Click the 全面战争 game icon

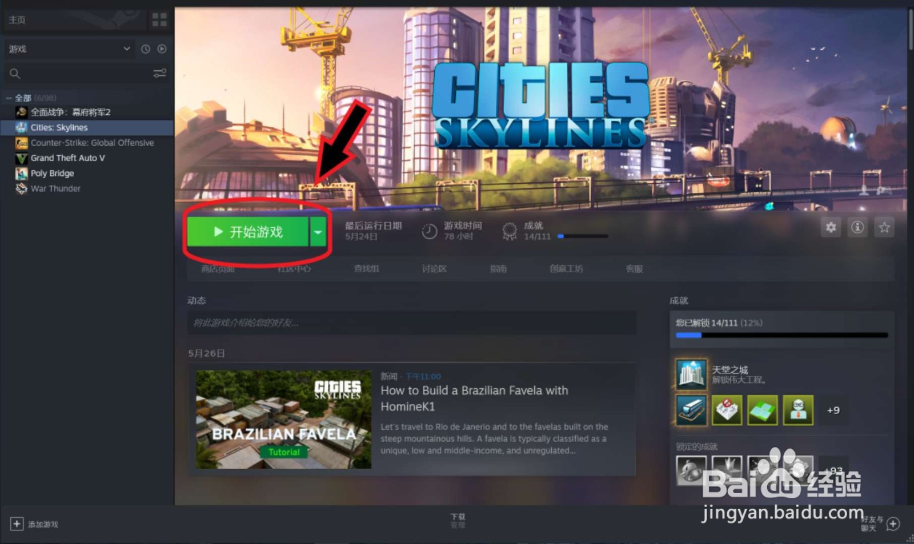(x=21, y=112)
